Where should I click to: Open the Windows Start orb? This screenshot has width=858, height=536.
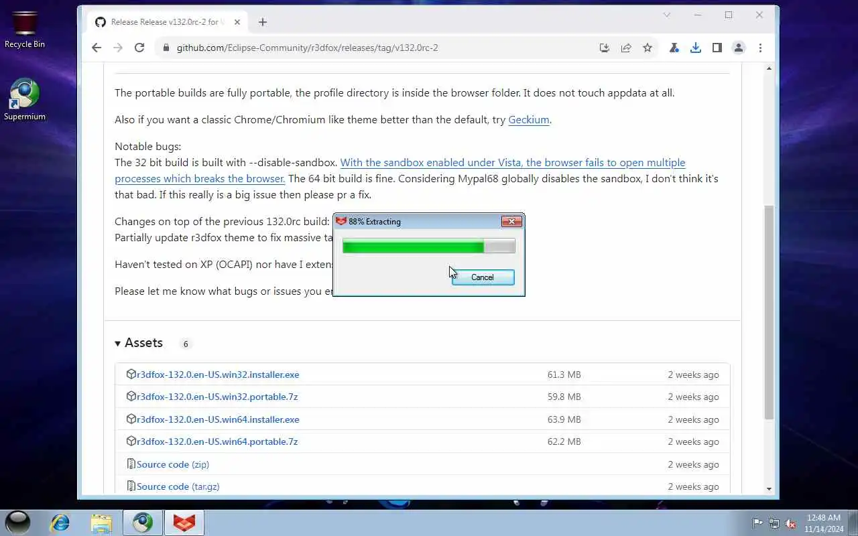(18, 523)
